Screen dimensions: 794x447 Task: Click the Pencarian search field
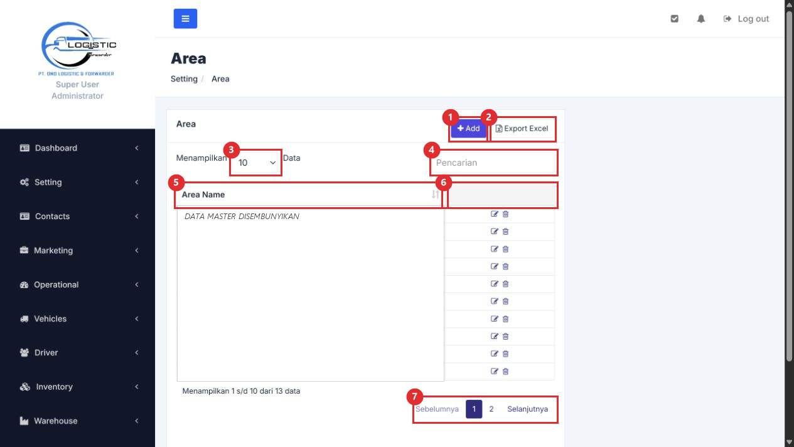493,163
